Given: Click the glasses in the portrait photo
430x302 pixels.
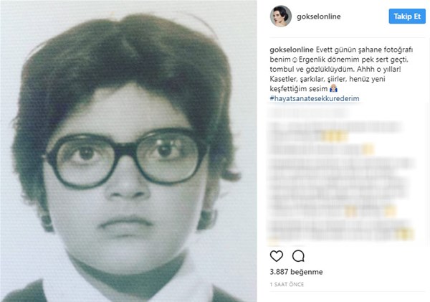Looking at the screenshot, I should (126, 158).
